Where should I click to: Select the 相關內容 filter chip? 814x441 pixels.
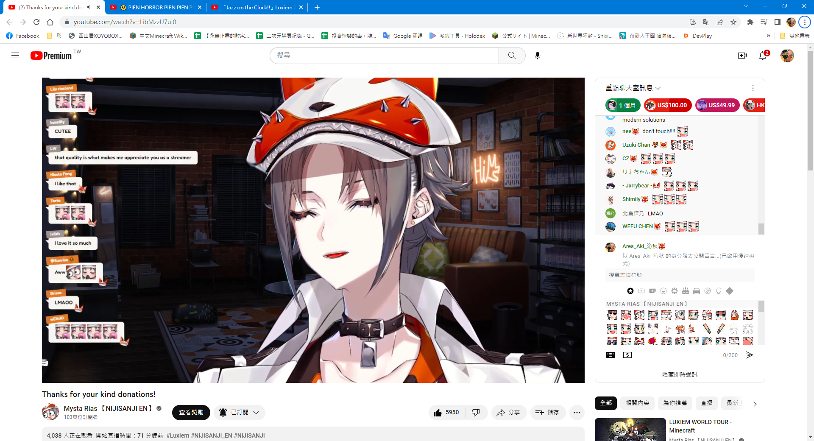coord(638,403)
